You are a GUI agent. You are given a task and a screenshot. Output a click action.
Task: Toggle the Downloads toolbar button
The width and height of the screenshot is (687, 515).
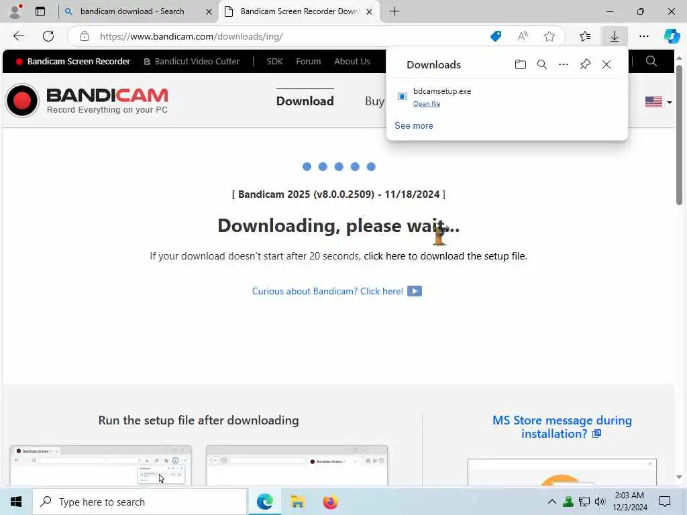[x=615, y=36]
